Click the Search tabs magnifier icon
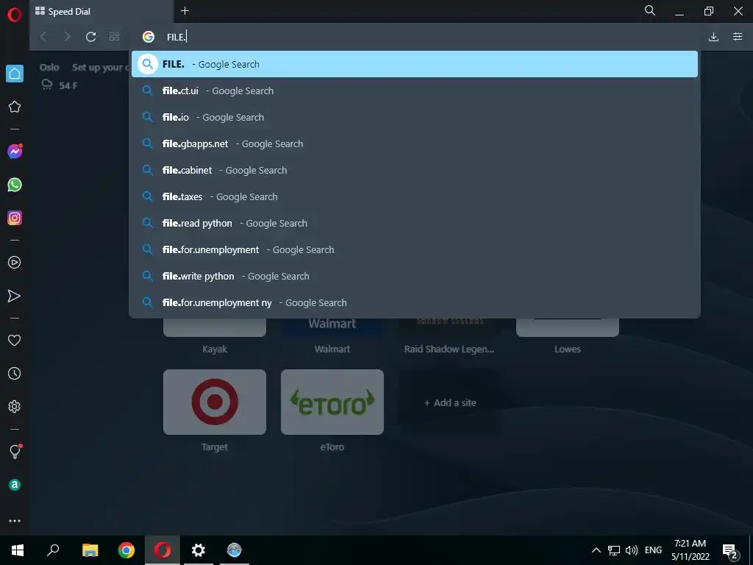 650,10
